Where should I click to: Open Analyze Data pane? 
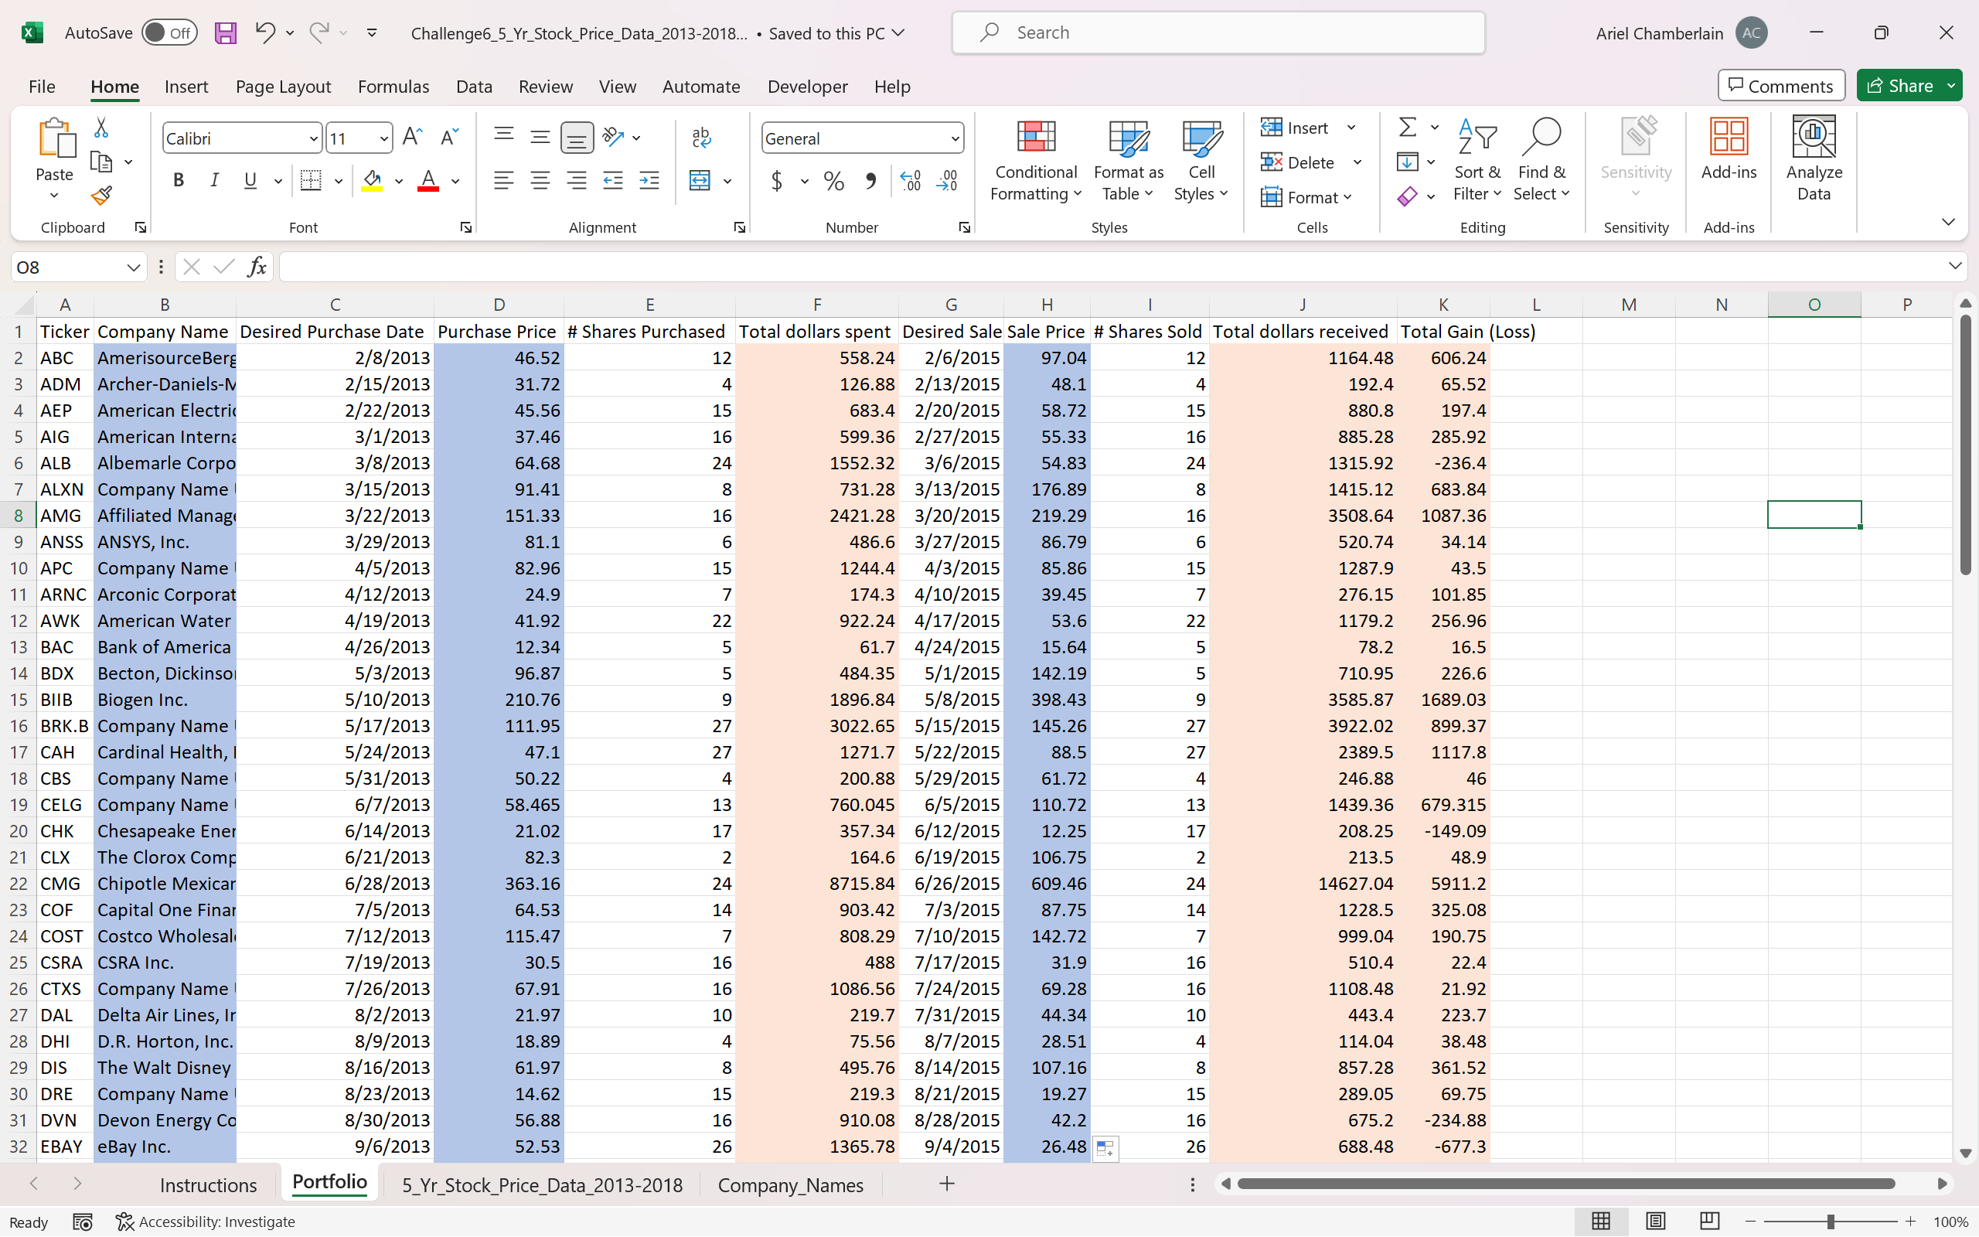pyautogui.click(x=1814, y=158)
